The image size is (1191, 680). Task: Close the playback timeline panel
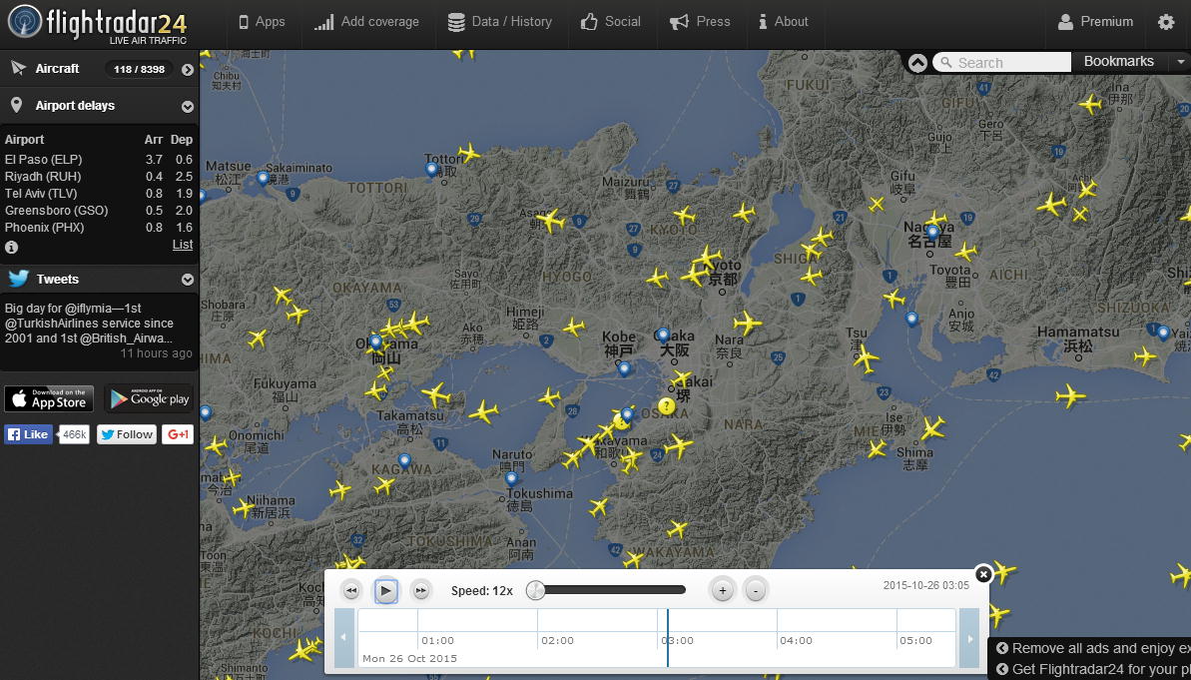tap(983, 574)
